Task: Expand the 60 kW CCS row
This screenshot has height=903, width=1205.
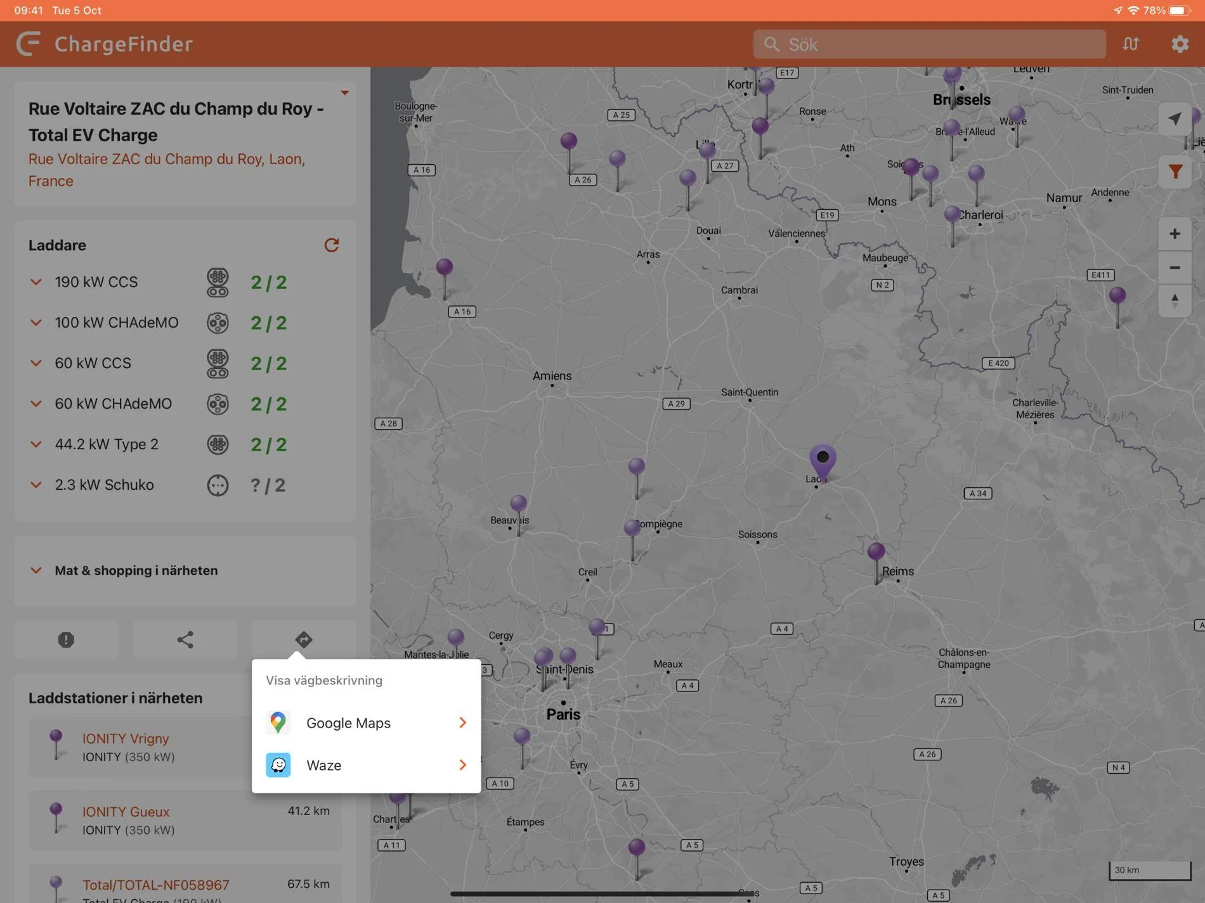Action: point(36,362)
